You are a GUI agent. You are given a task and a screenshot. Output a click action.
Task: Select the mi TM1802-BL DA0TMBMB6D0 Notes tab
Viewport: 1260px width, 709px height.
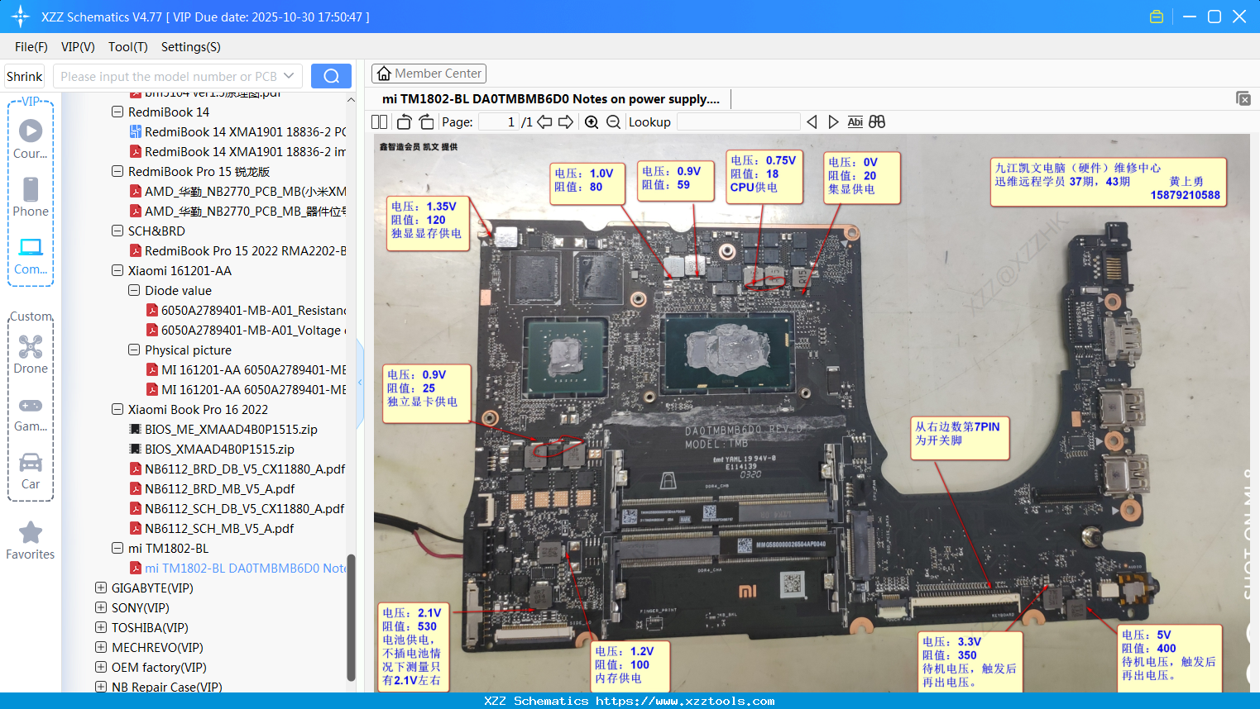click(551, 99)
